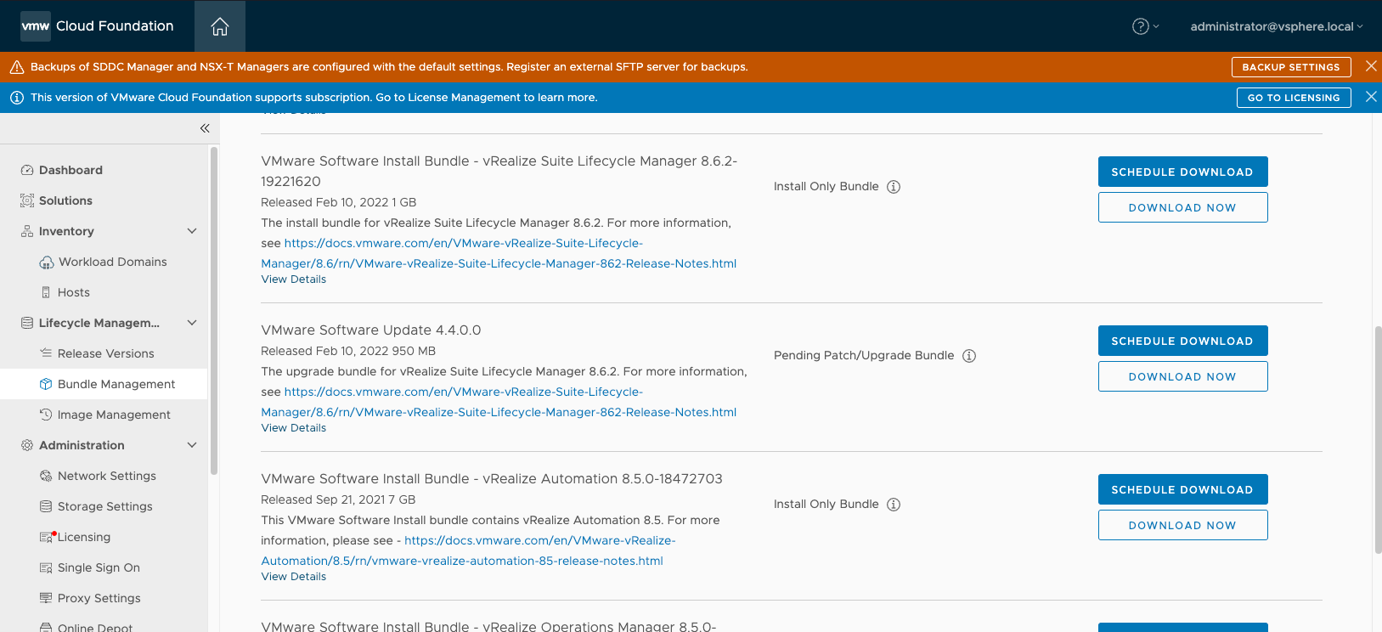Open the administrator@vsphere.local user dropdown
This screenshot has height=632, width=1382.
click(x=1277, y=26)
